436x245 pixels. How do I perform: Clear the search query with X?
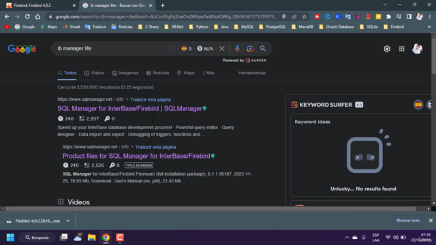click(221, 48)
